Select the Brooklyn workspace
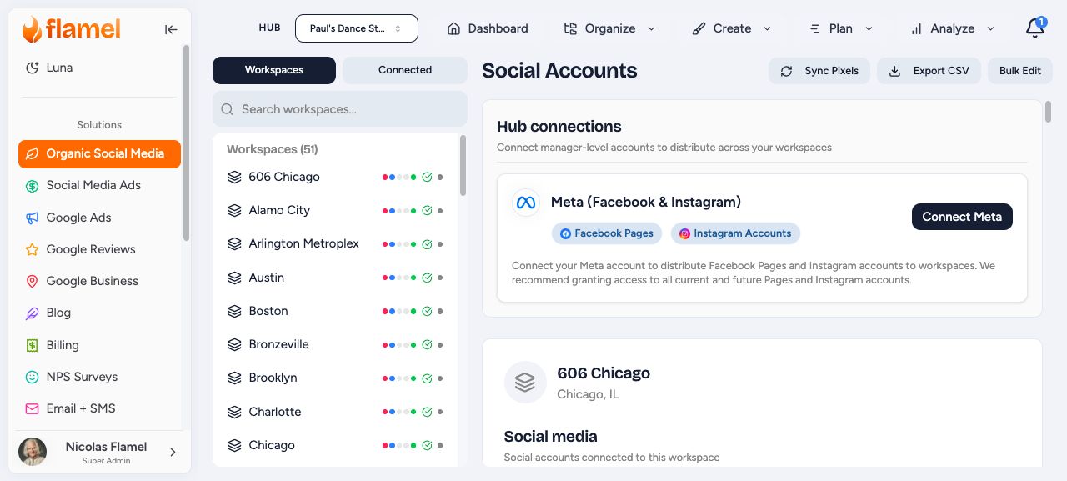The height and width of the screenshot is (481, 1067). (335, 378)
